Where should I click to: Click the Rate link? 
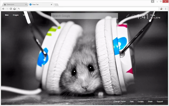tap(132, 101)
